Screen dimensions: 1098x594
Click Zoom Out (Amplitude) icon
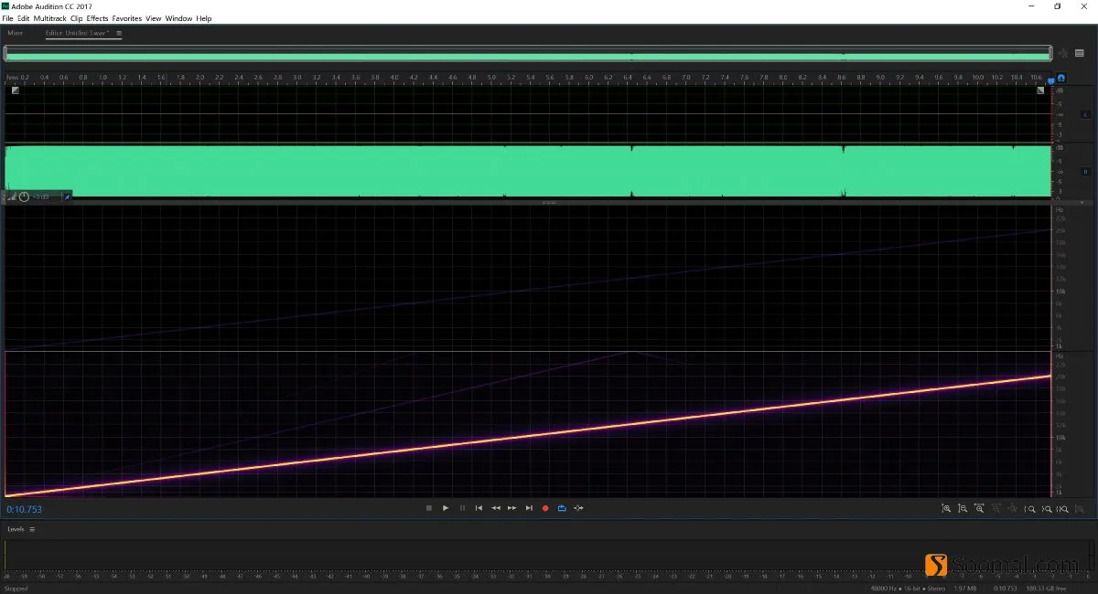[963, 509]
